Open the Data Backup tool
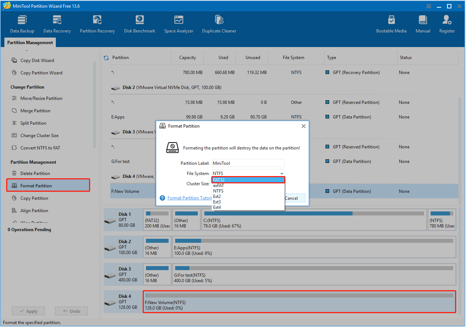This screenshot has width=466, height=327. click(x=22, y=24)
